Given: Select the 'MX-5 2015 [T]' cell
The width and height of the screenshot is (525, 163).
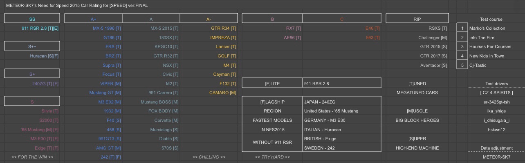Looking at the screenshot, I should [x=151, y=28].
